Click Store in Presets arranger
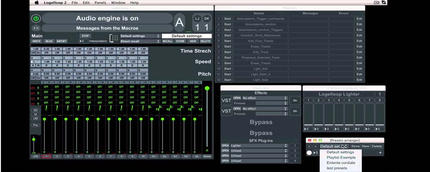Viewport: 430px width, 172px height. pyautogui.click(x=356, y=147)
